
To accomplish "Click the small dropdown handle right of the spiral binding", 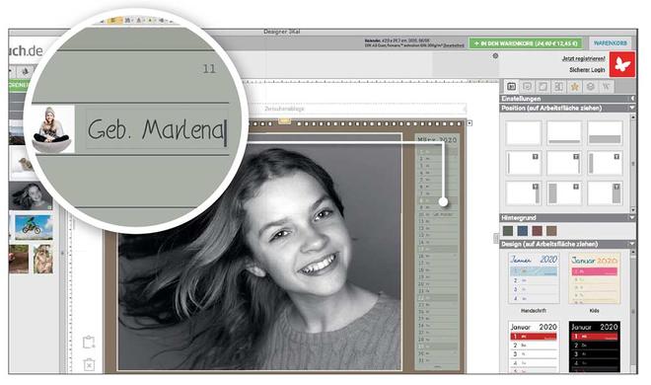I will click(x=470, y=123).
